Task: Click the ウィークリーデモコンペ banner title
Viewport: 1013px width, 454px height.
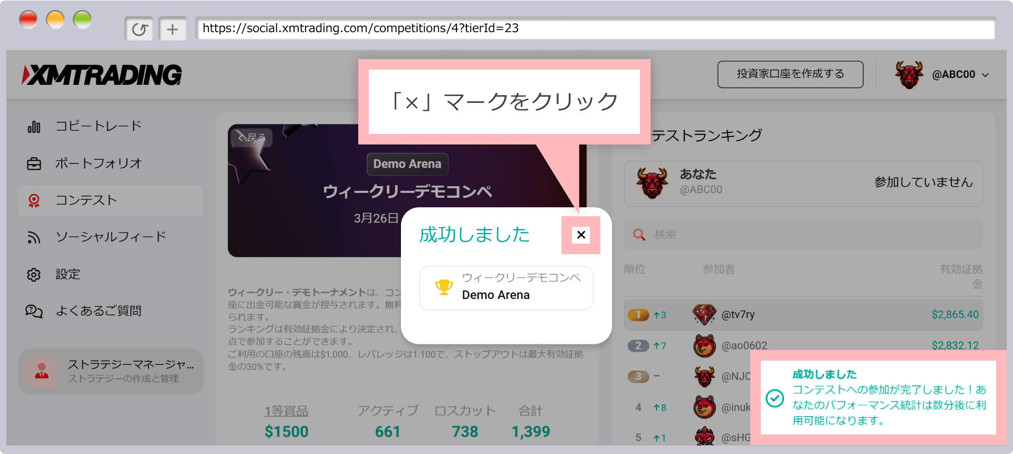Action: (x=407, y=191)
